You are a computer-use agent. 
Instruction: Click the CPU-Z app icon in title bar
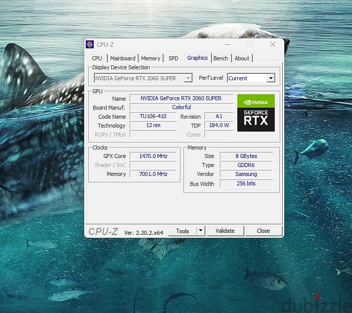[x=90, y=44]
